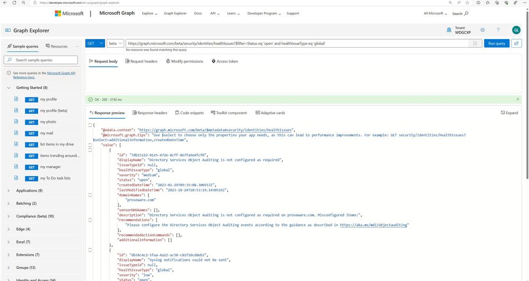Click the browser back arrow
The image size is (529, 281).
pyautogui.click(x=5, y=2)
